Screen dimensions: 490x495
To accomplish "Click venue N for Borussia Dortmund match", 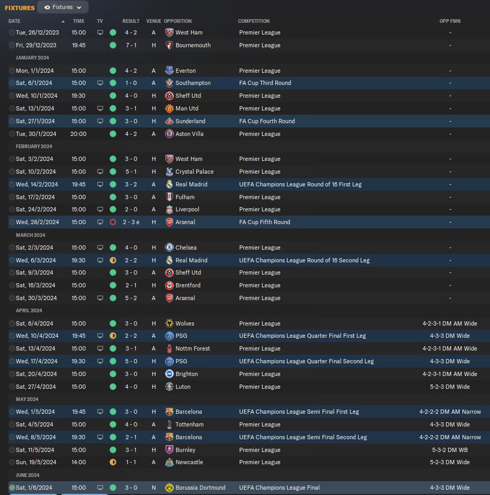I will pyautogui.click(x=154, y=488).
